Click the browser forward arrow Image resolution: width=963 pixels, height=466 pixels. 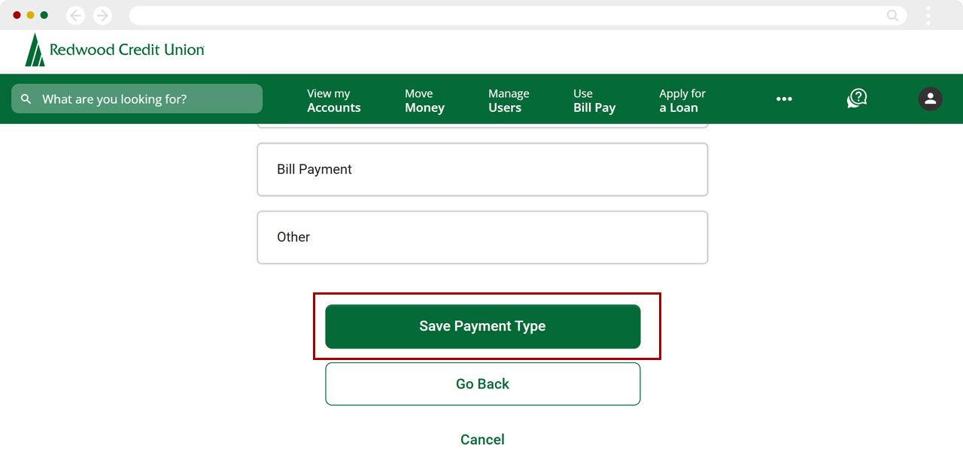coord(102,15)
